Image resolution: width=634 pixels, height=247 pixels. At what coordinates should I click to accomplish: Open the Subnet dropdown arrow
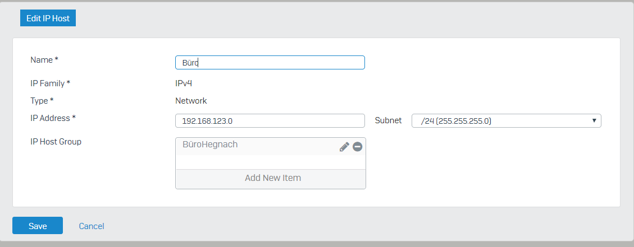tap(594, 120)
